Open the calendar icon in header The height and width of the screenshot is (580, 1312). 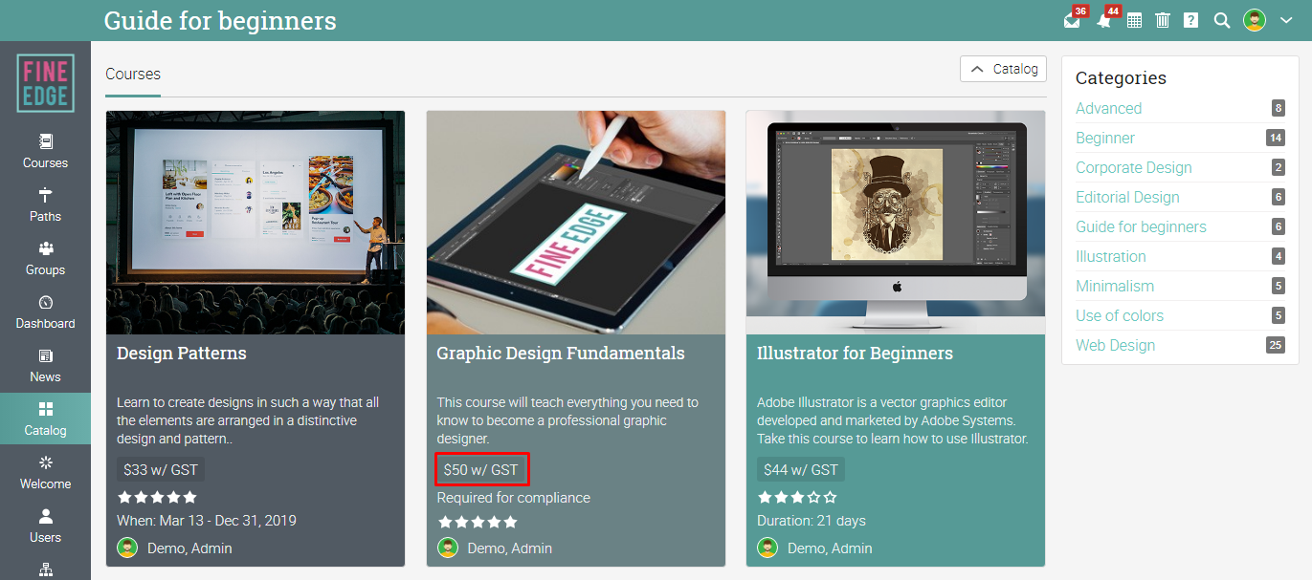1134,20
